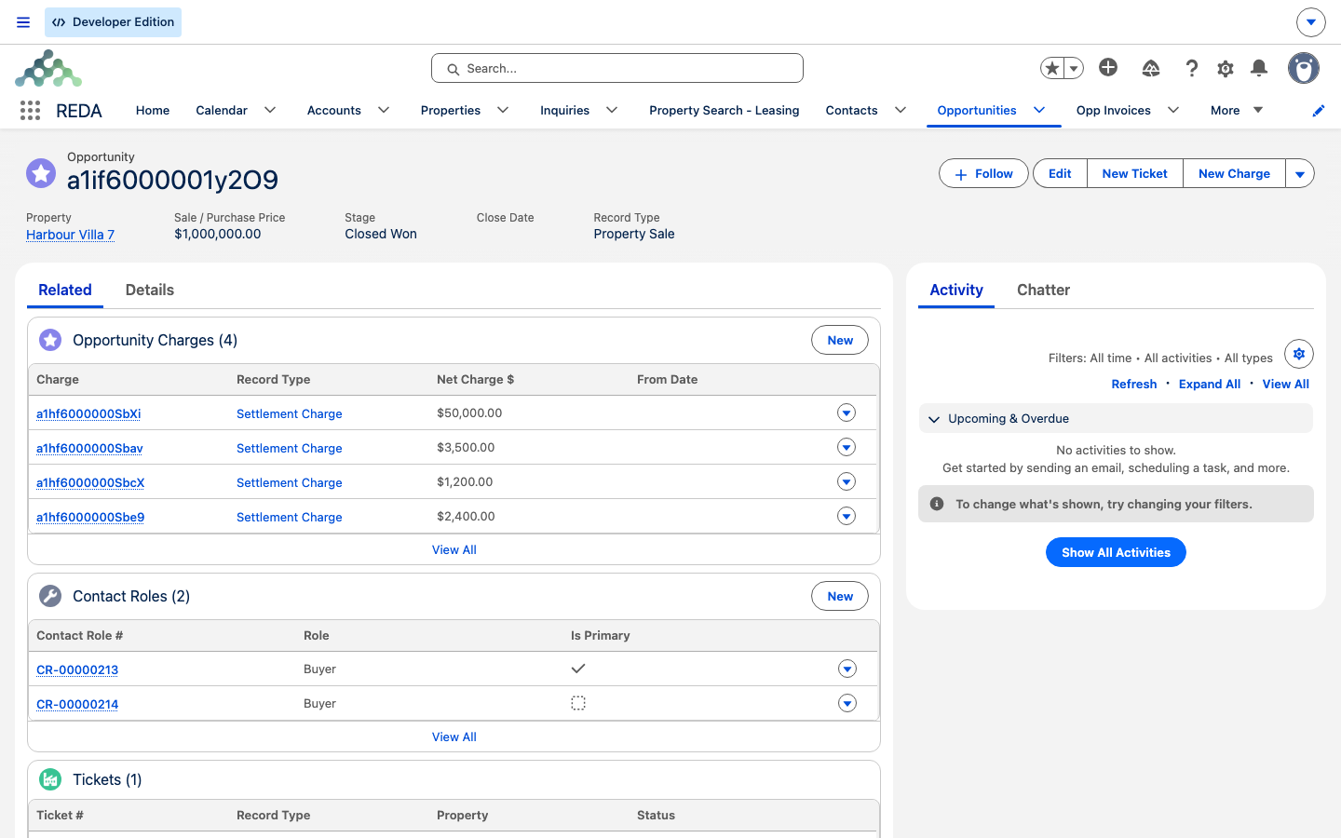This screenshot has width=1341, height=838.
Task: Open the favorites list dropdown arrow
Action: click(x=1074, y=68)
